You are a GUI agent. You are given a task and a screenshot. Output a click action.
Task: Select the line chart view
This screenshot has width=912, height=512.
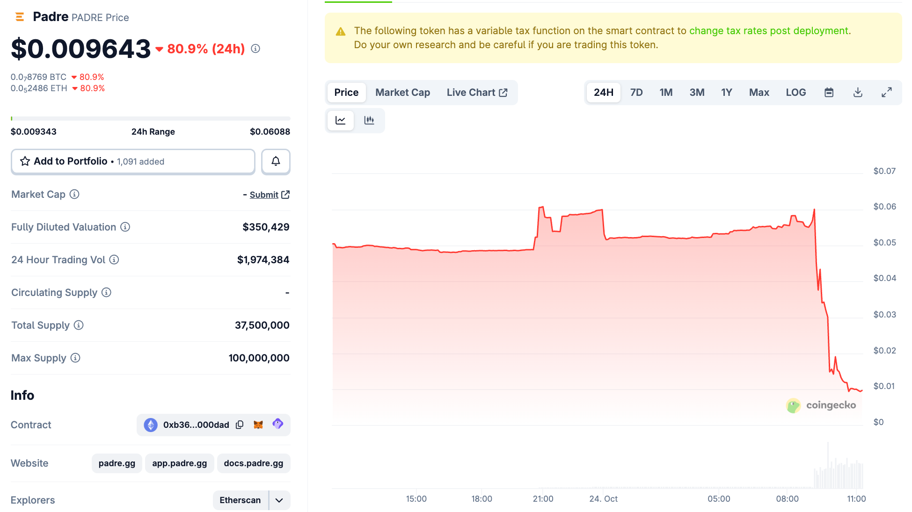[x=341, y=121]
